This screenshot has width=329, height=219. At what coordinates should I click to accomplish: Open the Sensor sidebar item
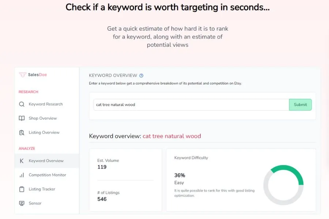point(35,203)
